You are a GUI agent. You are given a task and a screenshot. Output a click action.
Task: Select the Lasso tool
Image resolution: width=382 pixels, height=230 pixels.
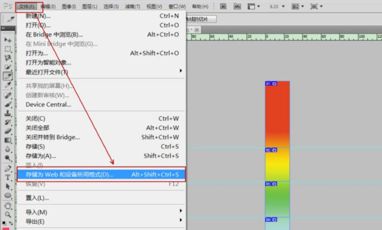click(x=8, y=58)
